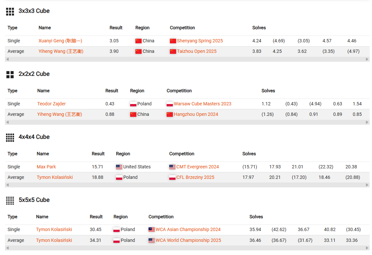Click flag beside WCA Asian Championship 2024
This screenshot has width=372, height=255.
[151, 229]
